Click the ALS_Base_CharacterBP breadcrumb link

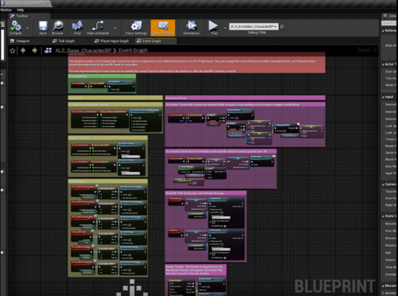[83, 51]
